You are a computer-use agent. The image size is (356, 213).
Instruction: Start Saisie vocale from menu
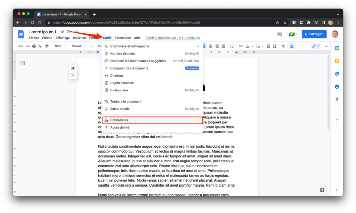tap(152, 109)
